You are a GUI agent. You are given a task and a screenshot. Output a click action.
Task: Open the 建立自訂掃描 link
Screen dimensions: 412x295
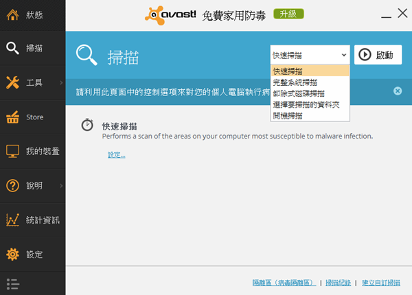[381, 283]
